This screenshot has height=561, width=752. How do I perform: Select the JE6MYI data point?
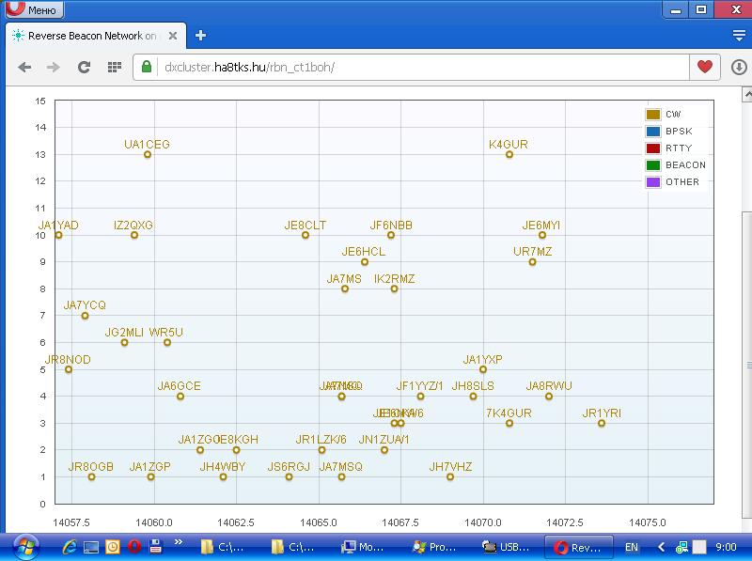tap(542, 235)
